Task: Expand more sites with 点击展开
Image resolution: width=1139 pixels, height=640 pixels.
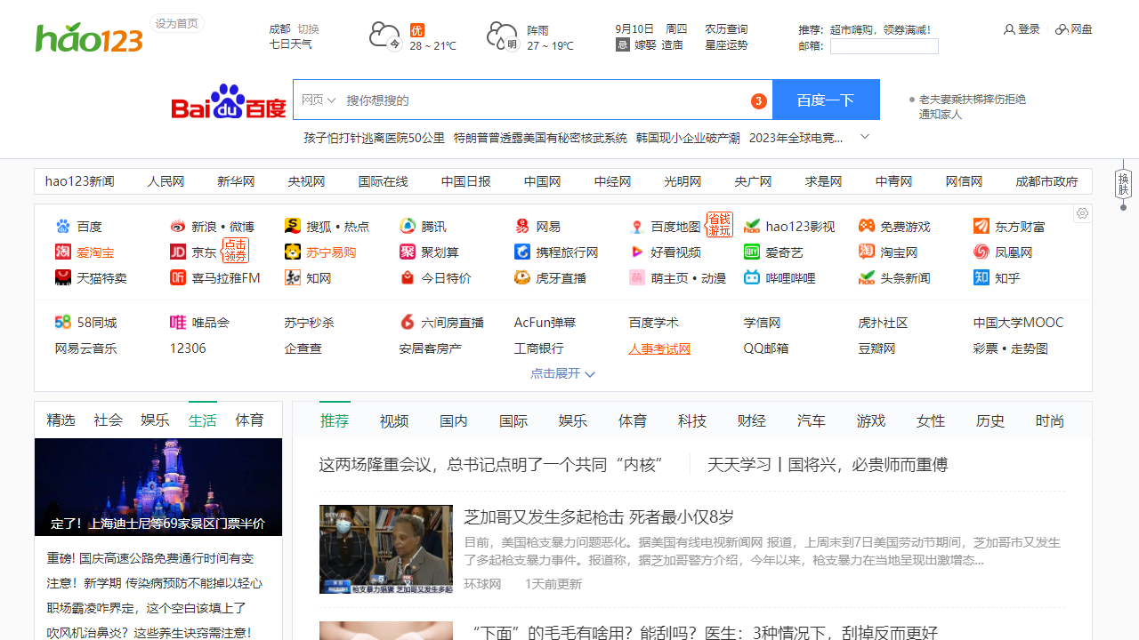Action: click(562, 373)
